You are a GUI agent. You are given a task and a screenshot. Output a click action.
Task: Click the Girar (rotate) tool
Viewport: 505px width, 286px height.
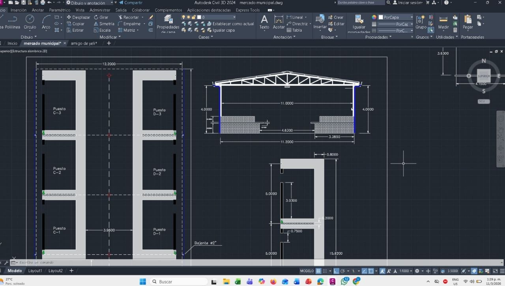(x=101, y=17)
